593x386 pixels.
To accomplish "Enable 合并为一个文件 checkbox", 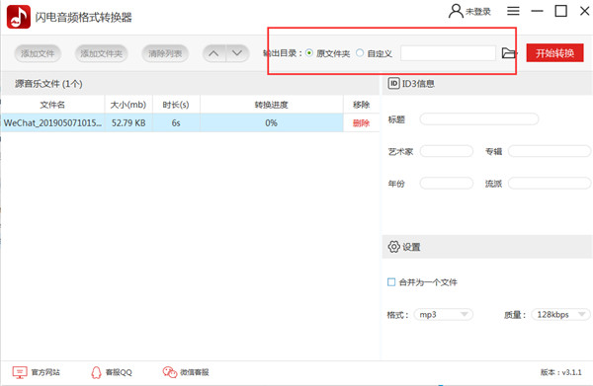I will point(391,281).
